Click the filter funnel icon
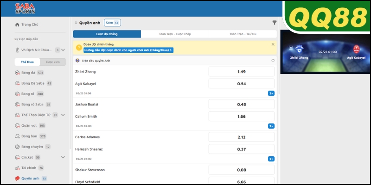The width and height of the screenshot is (371, 185). (x=274, y=22)
